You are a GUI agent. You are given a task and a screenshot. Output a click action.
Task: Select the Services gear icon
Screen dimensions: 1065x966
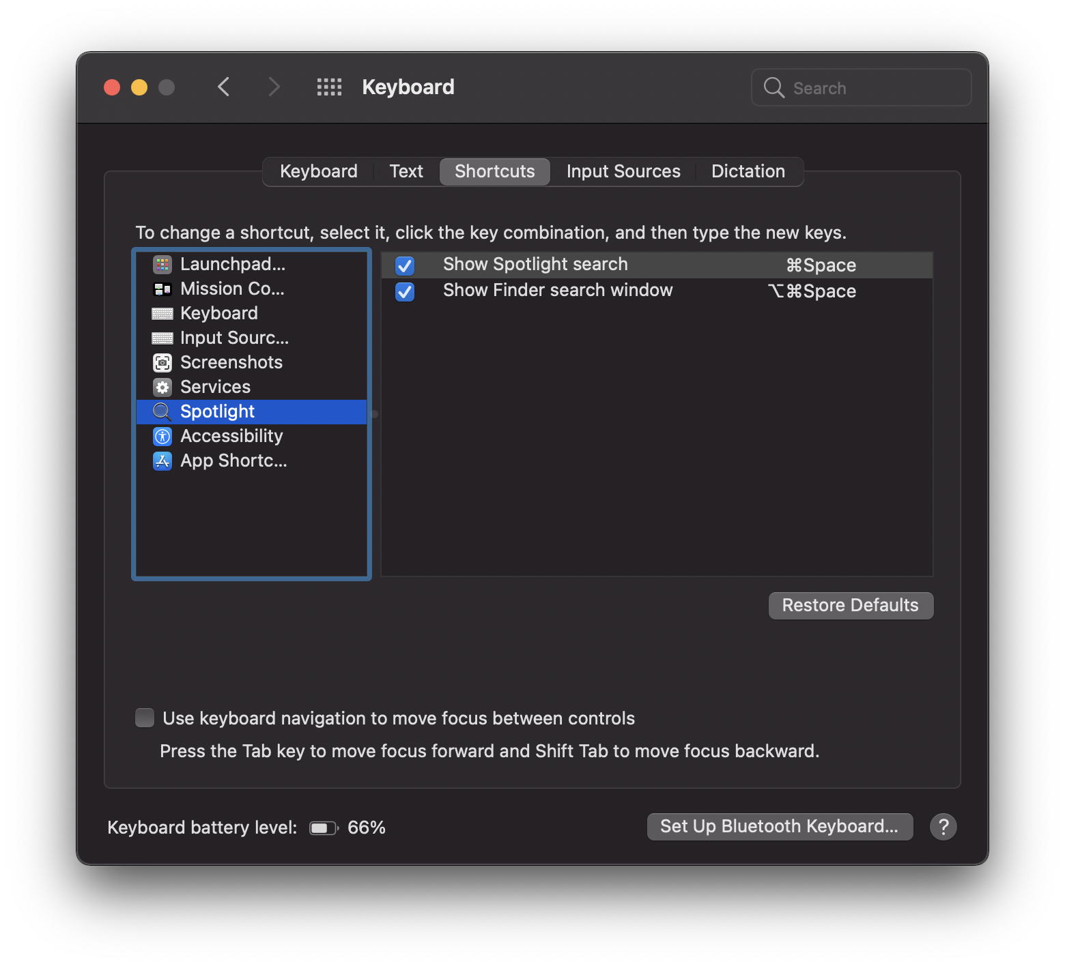click(162, 387)
